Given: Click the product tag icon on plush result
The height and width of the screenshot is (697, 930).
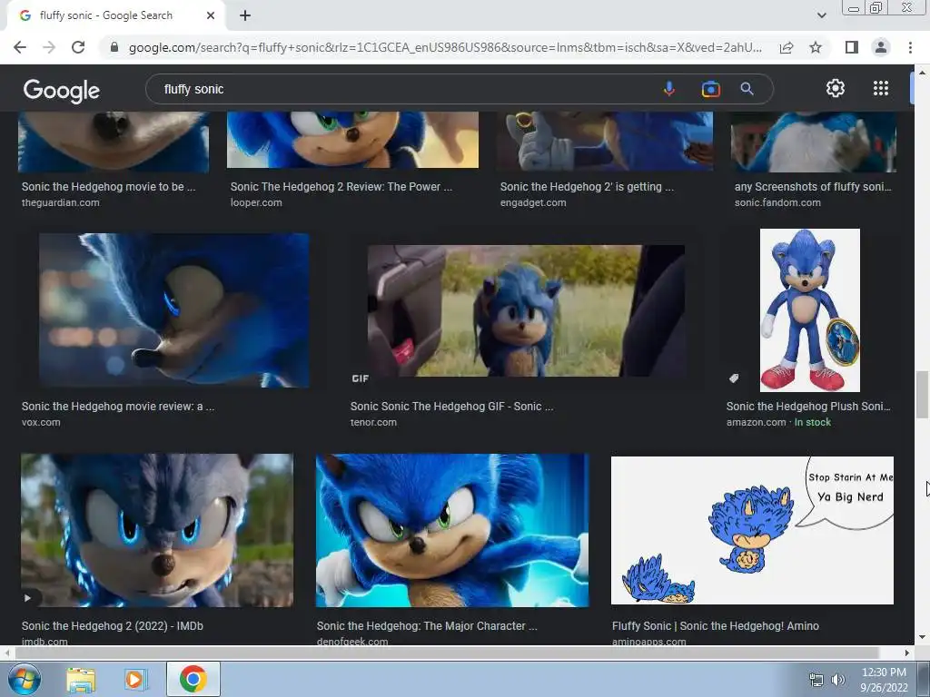Looking at the screenshot, I should coord(734,378).
